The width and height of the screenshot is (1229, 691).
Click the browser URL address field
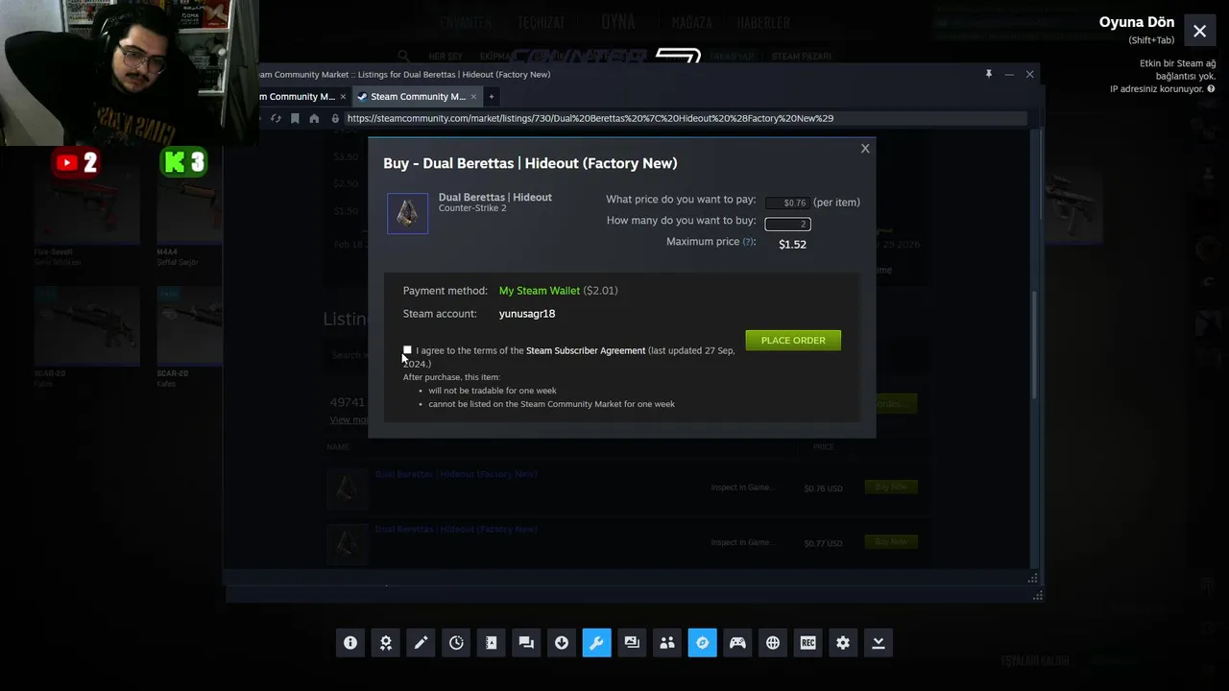coord(685,118)
